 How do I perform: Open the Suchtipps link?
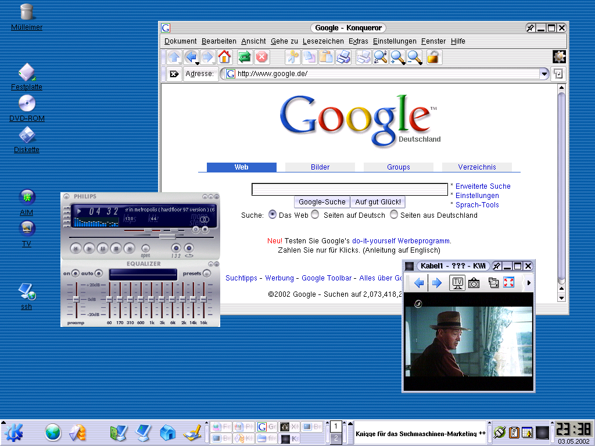(241, 278)
